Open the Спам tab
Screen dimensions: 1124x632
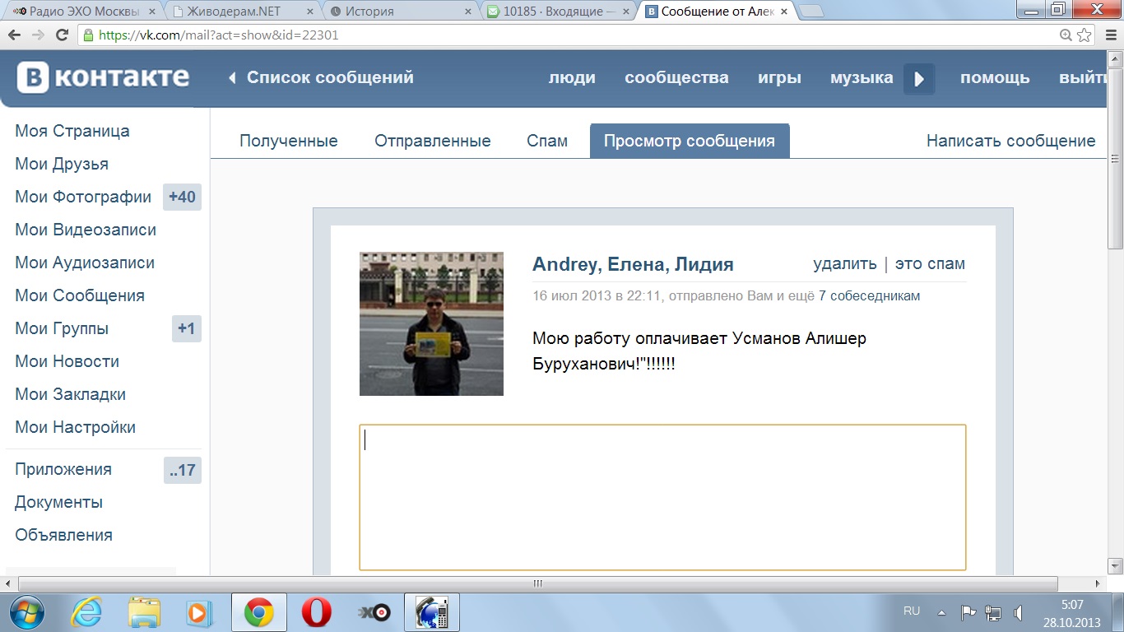547,141
